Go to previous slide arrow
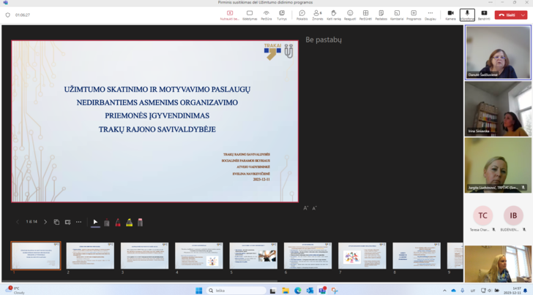 [18, 222]
